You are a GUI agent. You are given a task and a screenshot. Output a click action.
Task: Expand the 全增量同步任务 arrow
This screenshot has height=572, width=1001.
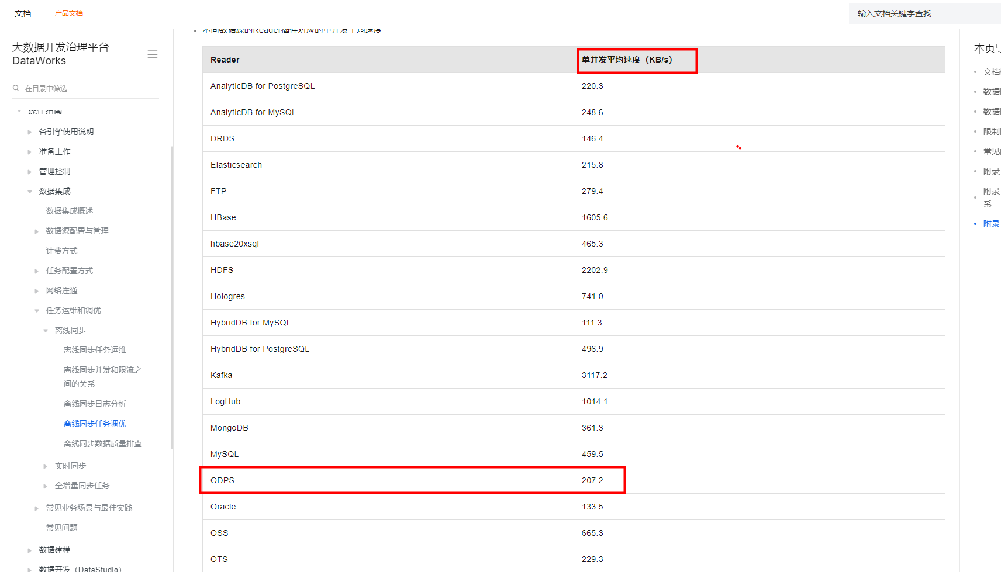pos(46,486)
